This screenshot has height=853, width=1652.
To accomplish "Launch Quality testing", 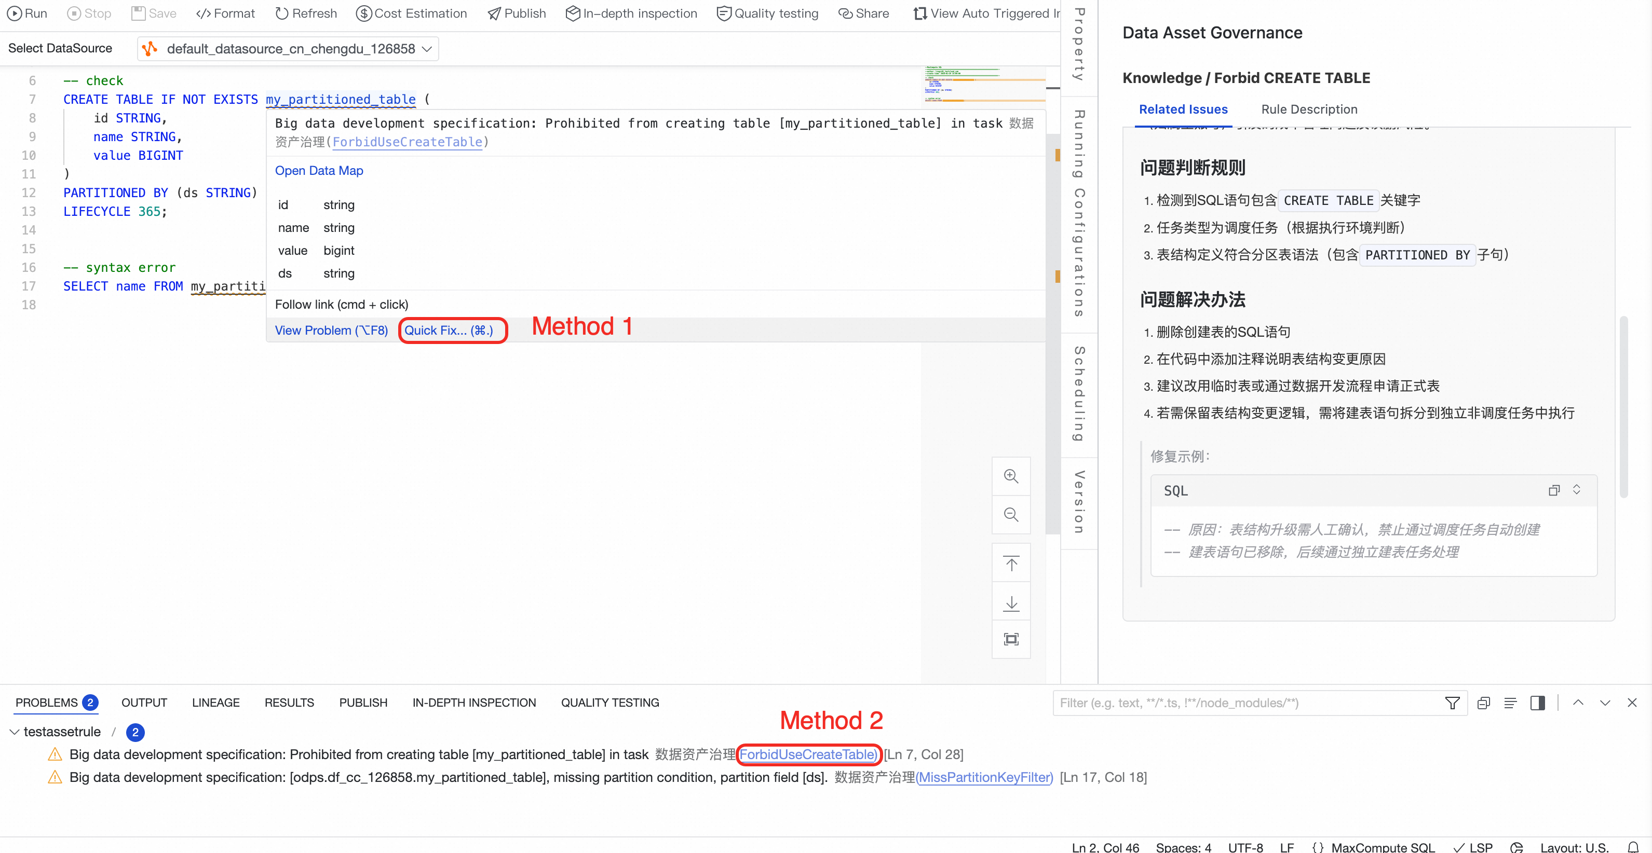I will [767, 13].
